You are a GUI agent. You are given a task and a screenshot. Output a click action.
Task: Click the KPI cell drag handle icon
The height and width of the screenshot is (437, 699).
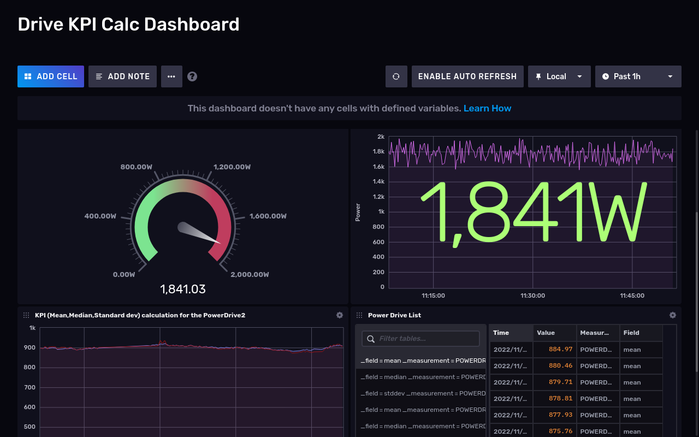coord(26,315)
